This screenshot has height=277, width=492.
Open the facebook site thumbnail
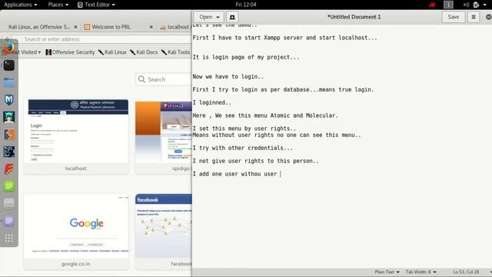[x=164, y=232]
